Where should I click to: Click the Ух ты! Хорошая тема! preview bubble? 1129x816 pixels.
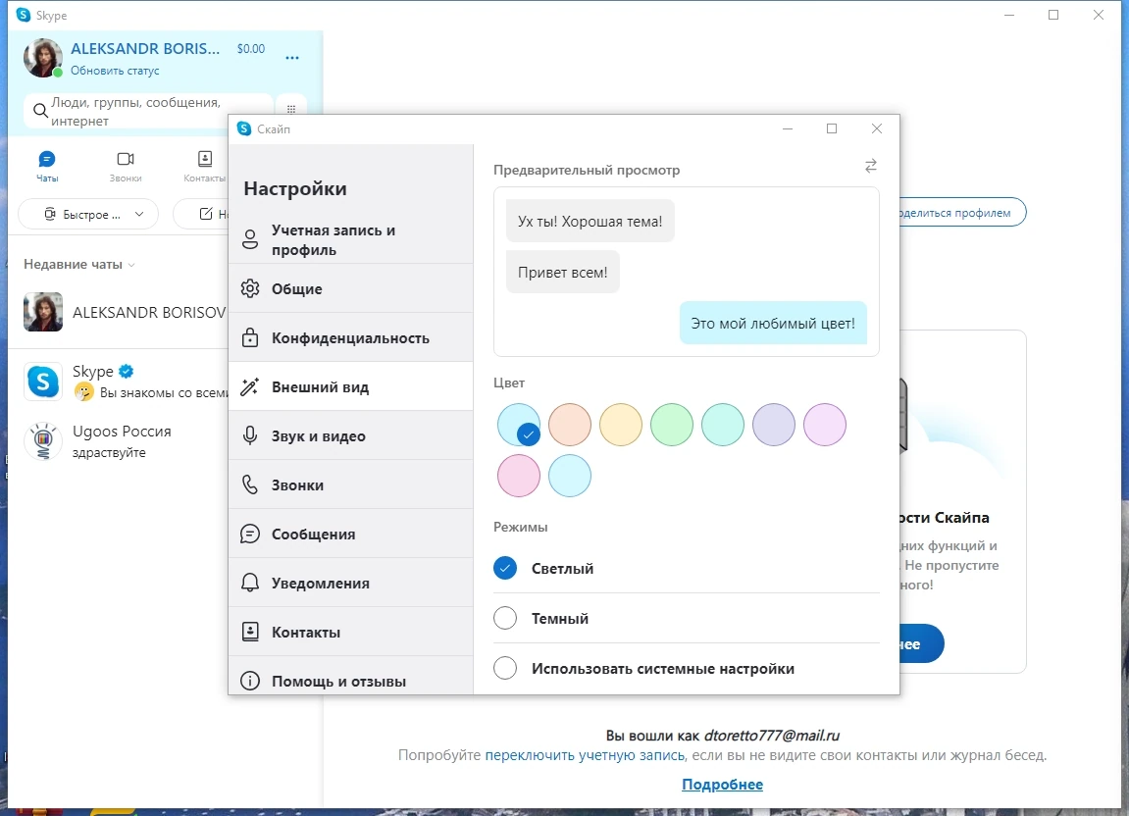coord(590,221)
